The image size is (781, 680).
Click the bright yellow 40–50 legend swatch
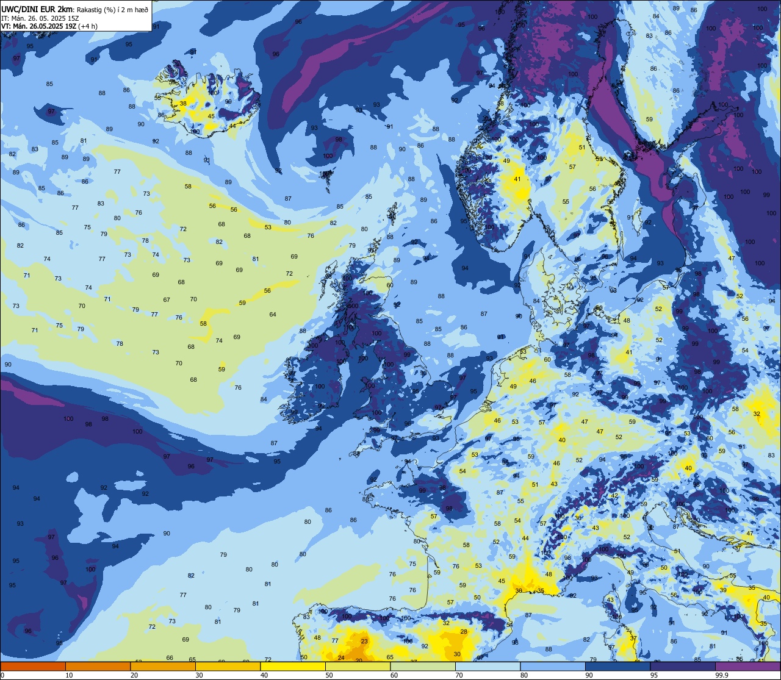(293, 666)
